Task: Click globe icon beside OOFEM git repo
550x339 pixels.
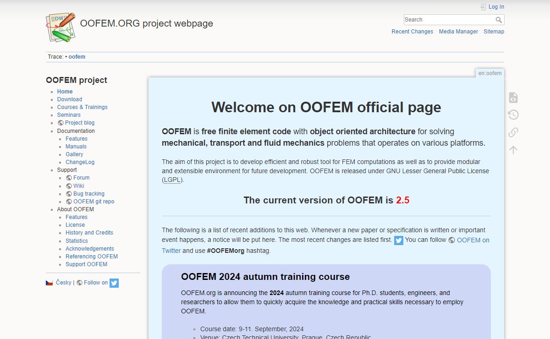Action: click(x=69, y=202)
